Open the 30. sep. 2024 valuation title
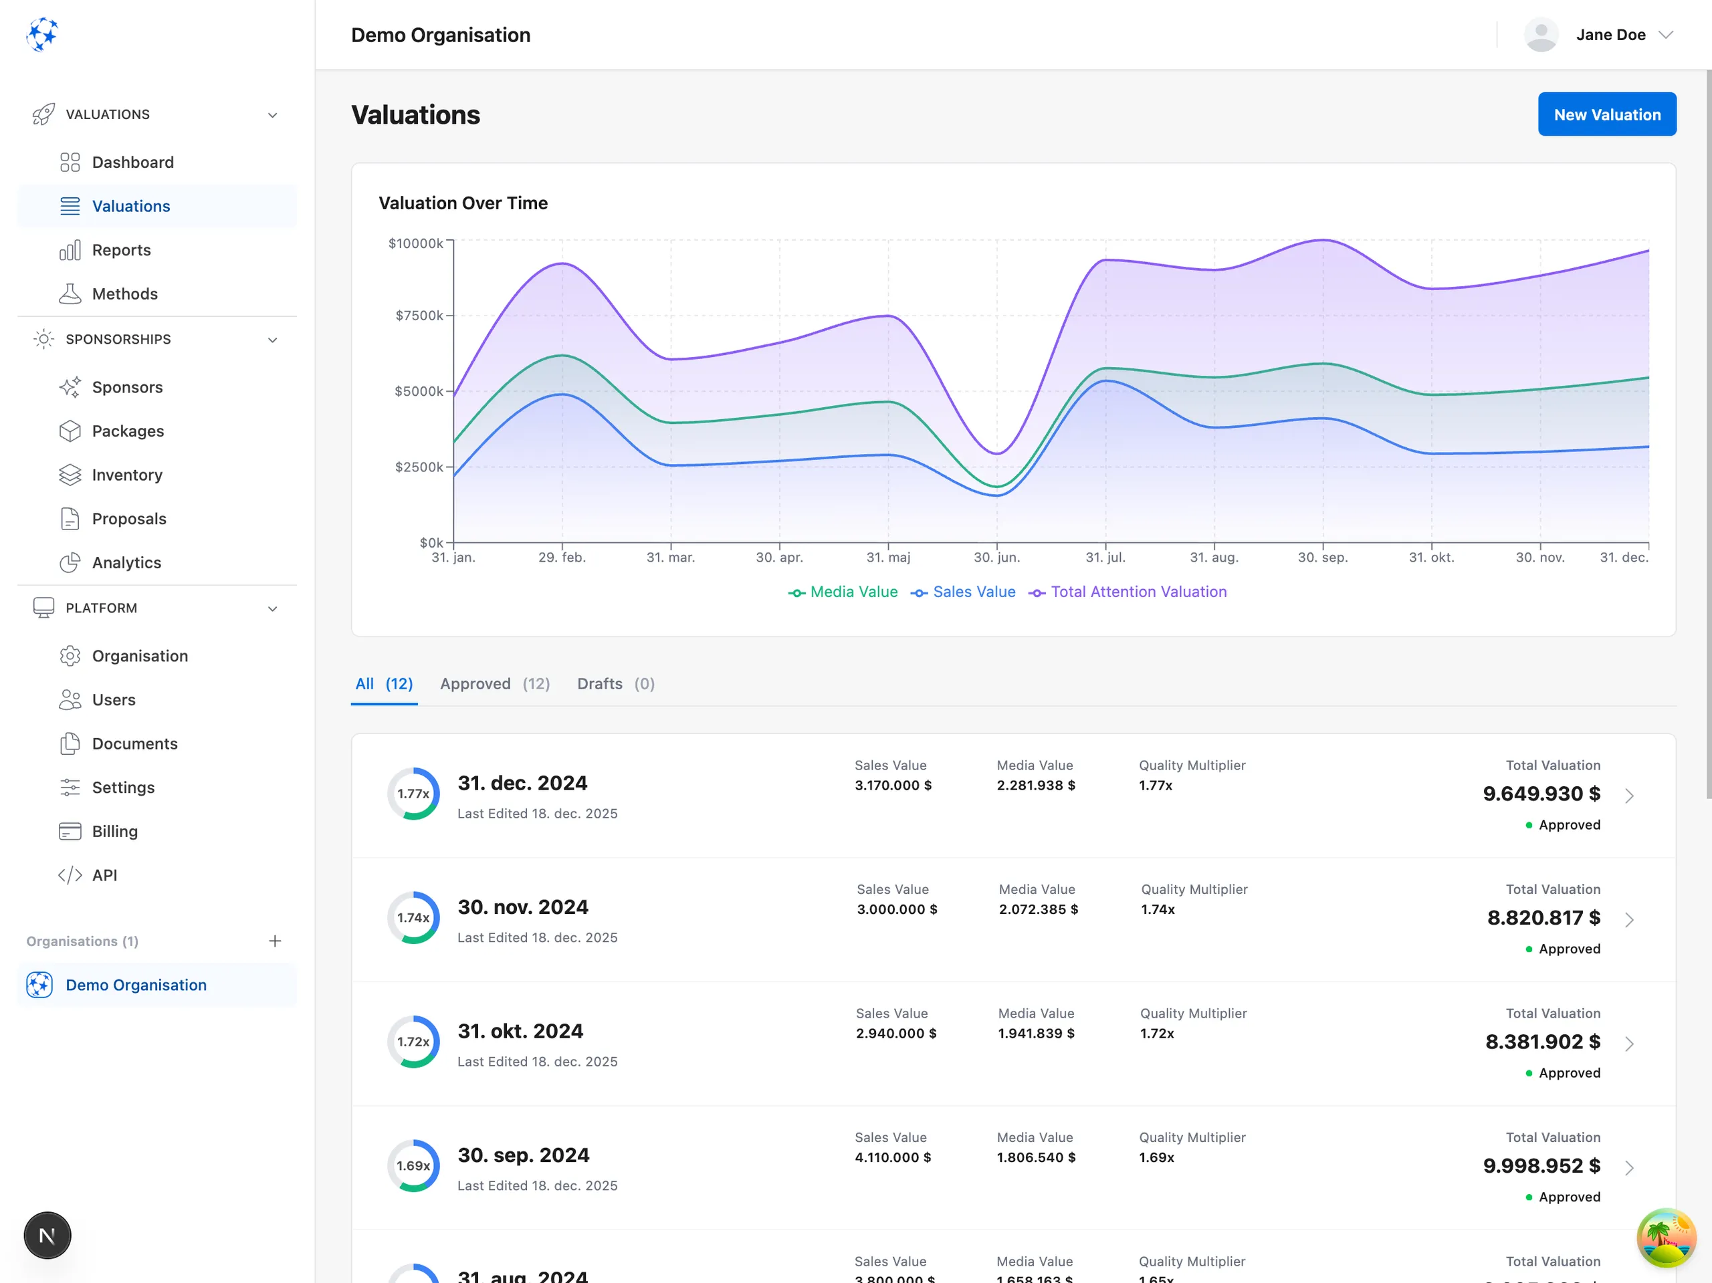Image resolution: width=1712 pixels, height=1283 pixels. [x=523, y=1155]
